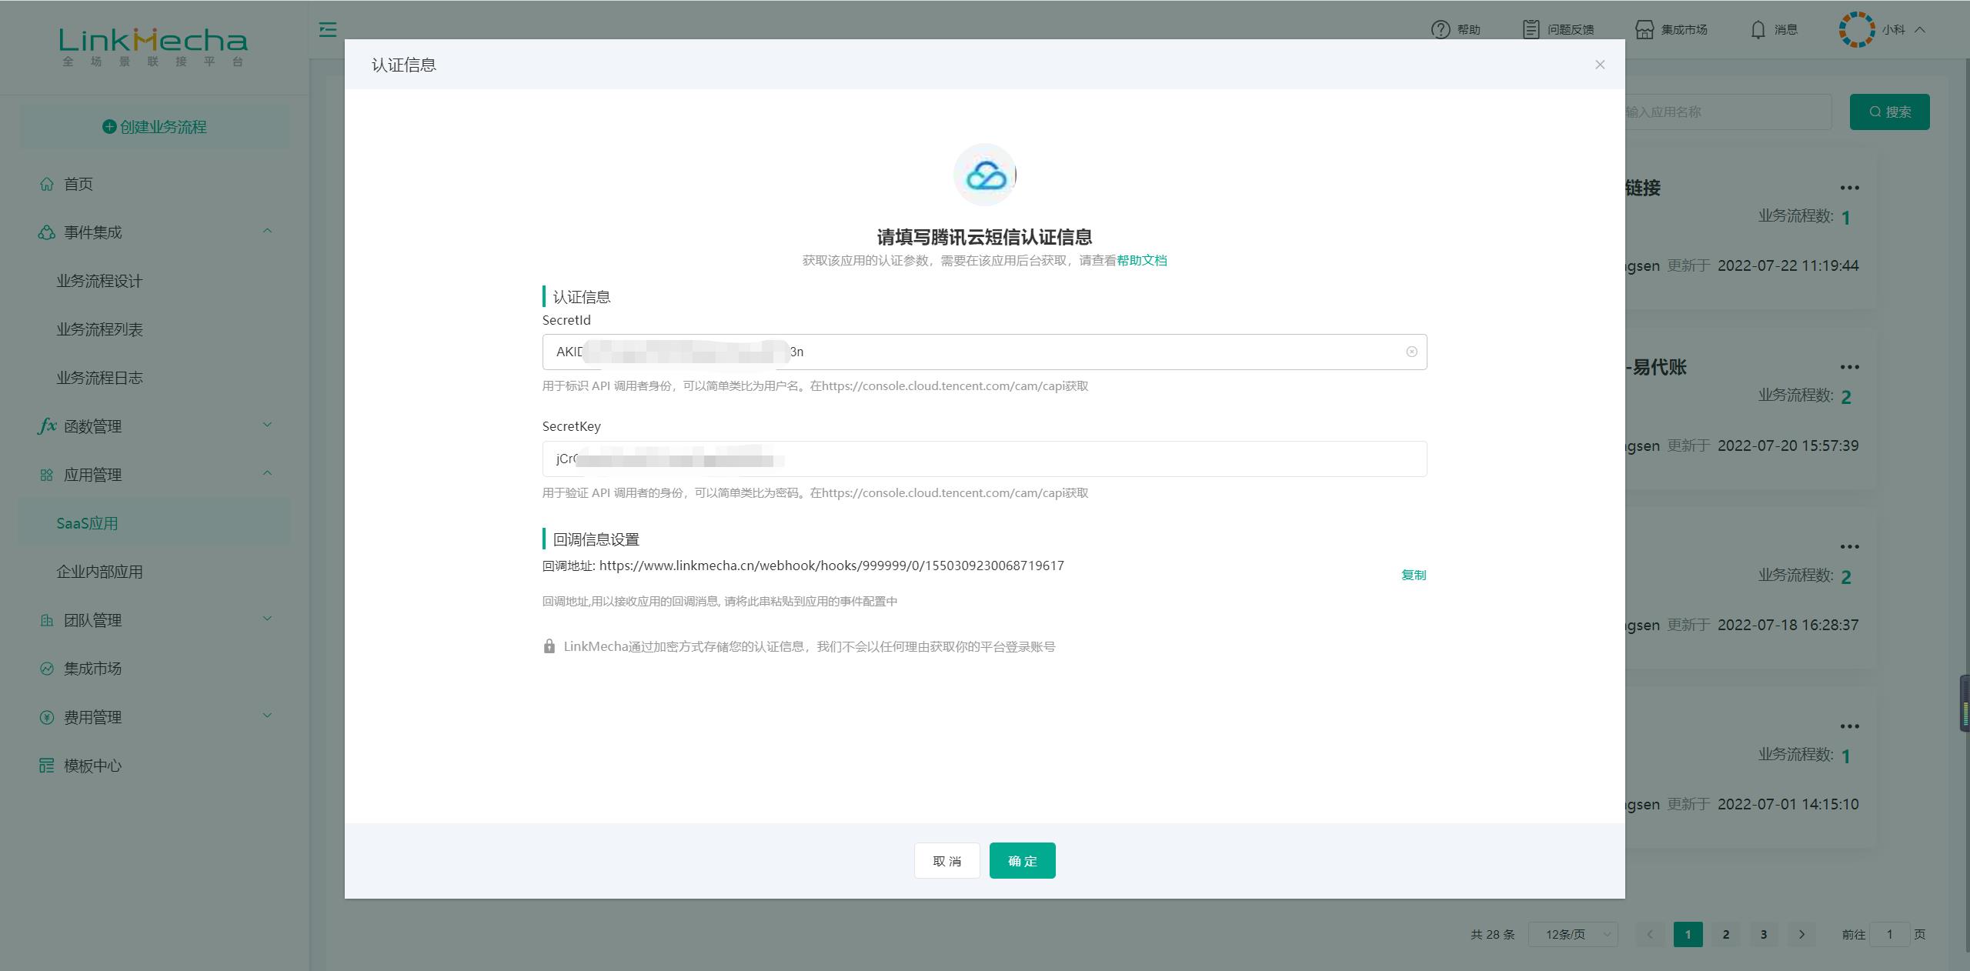
Task: Click the 模板中心 icon
Action: pos(47,766)
